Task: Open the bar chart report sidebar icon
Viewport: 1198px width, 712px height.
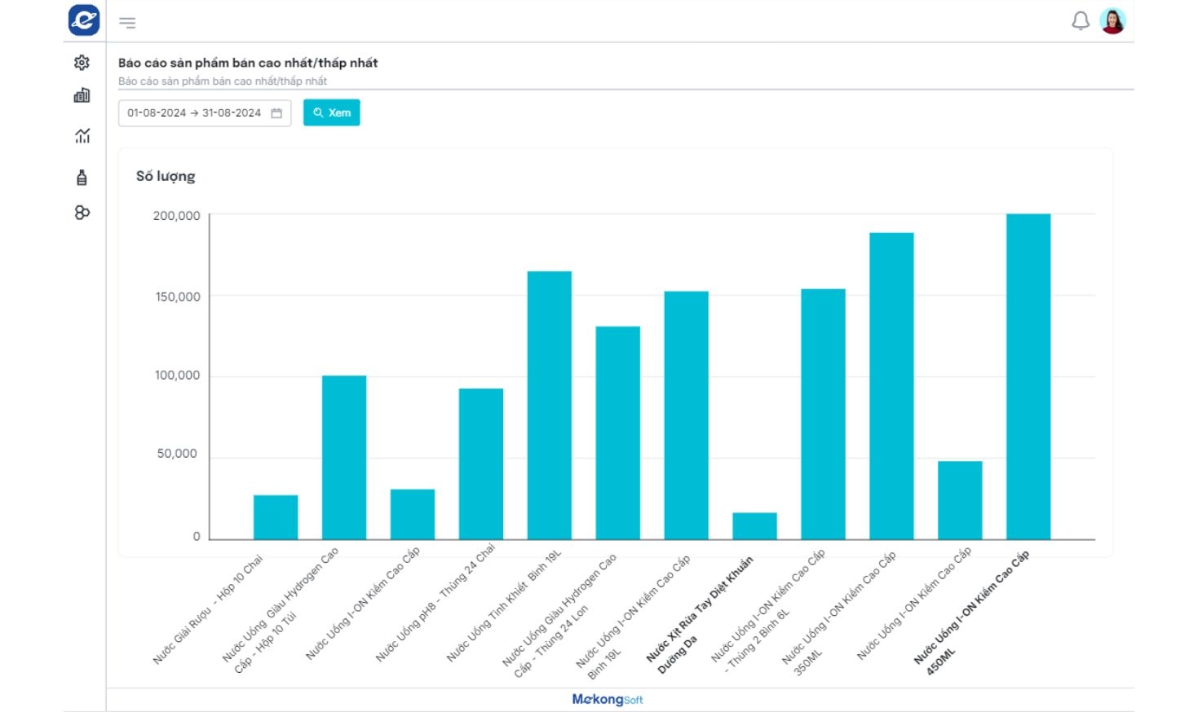Action: 82,96
